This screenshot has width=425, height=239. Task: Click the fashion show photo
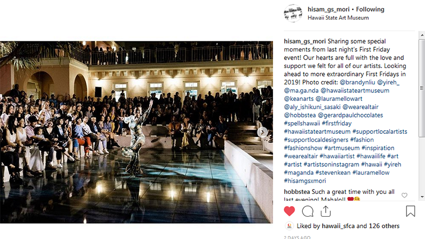click(137, 132)
